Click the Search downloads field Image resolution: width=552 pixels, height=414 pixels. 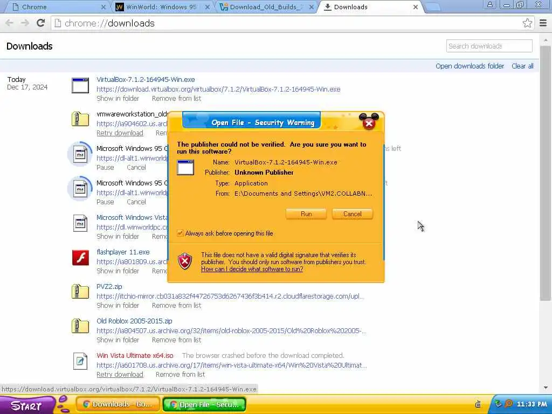point(489,46)
